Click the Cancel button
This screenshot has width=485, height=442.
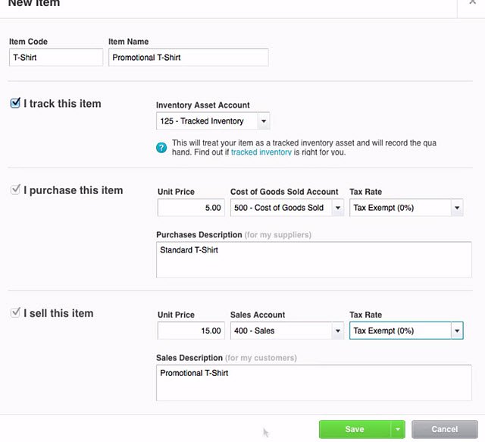click(x=444, y=429)
